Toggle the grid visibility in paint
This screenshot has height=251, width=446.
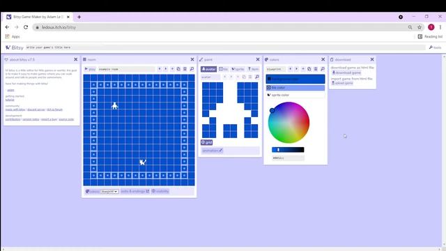coord(207,142)
